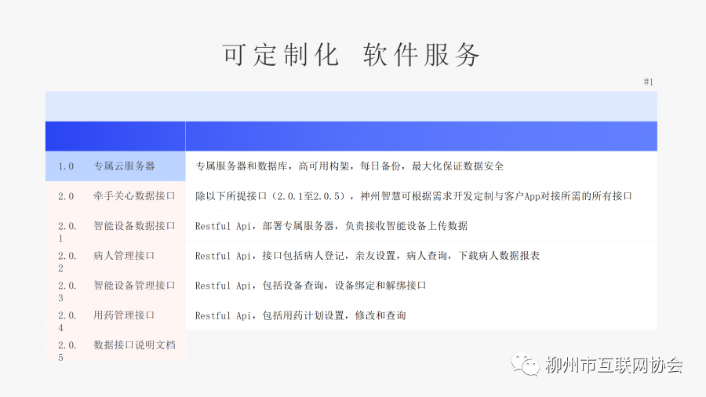Click the 2.0.1 row number
The image size is (706, 397).
(67, 231)
